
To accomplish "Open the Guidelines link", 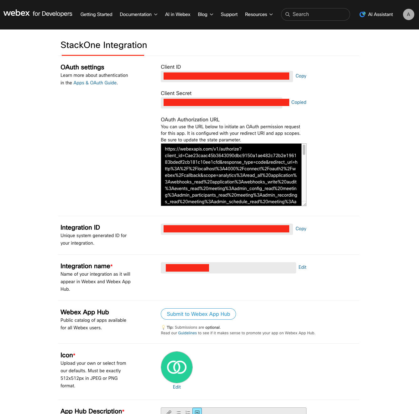I will [x=187, y=333].
